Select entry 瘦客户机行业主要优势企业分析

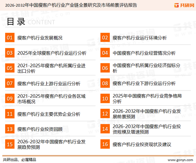point(49,114)
